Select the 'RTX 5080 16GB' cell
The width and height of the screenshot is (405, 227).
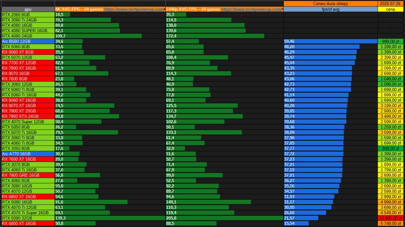pyautogui.click(x=28, y=202)
